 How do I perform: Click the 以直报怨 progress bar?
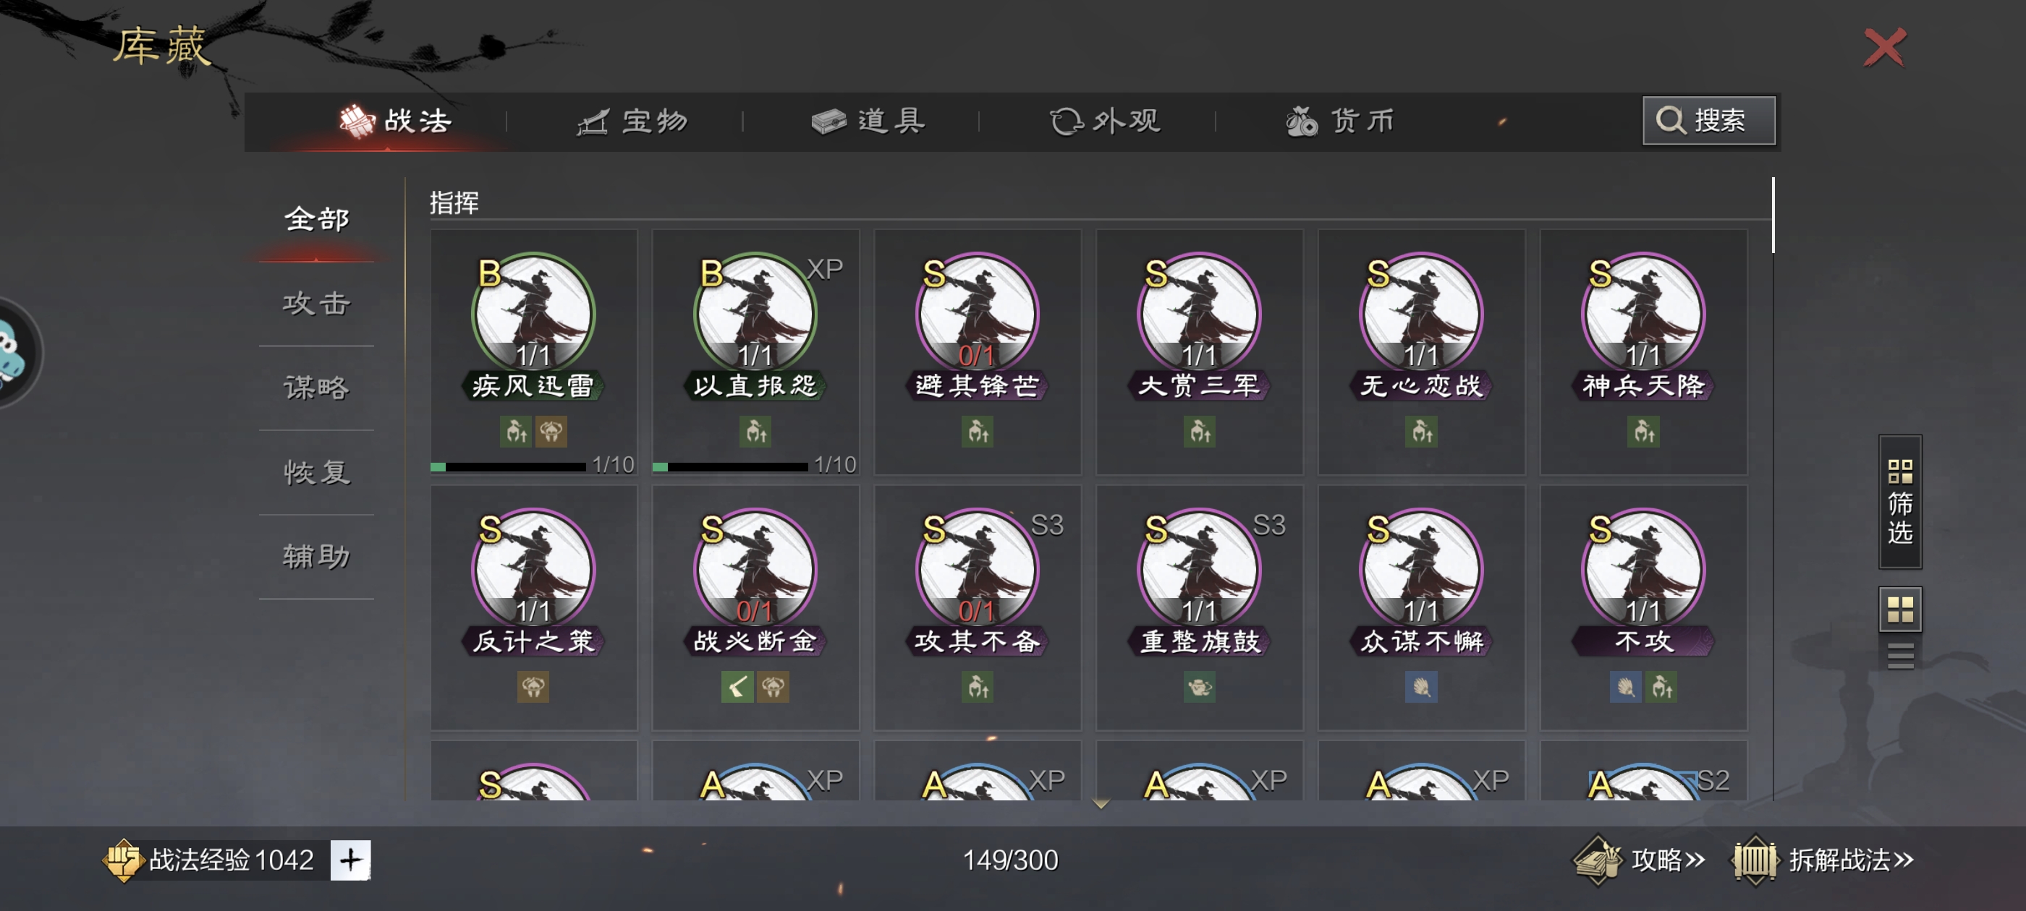coord(730,467)
